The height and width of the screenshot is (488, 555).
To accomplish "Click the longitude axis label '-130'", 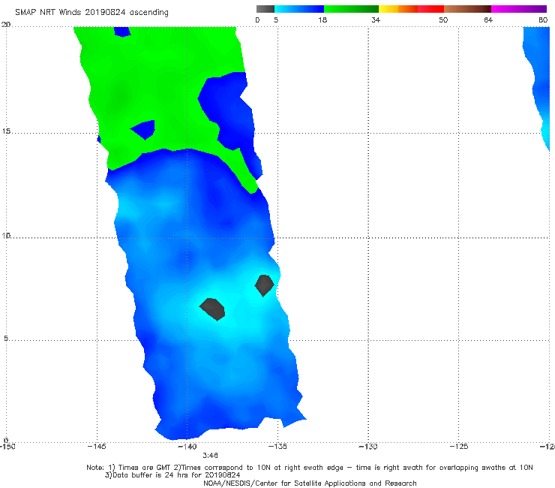I will [x=367, y=446].
